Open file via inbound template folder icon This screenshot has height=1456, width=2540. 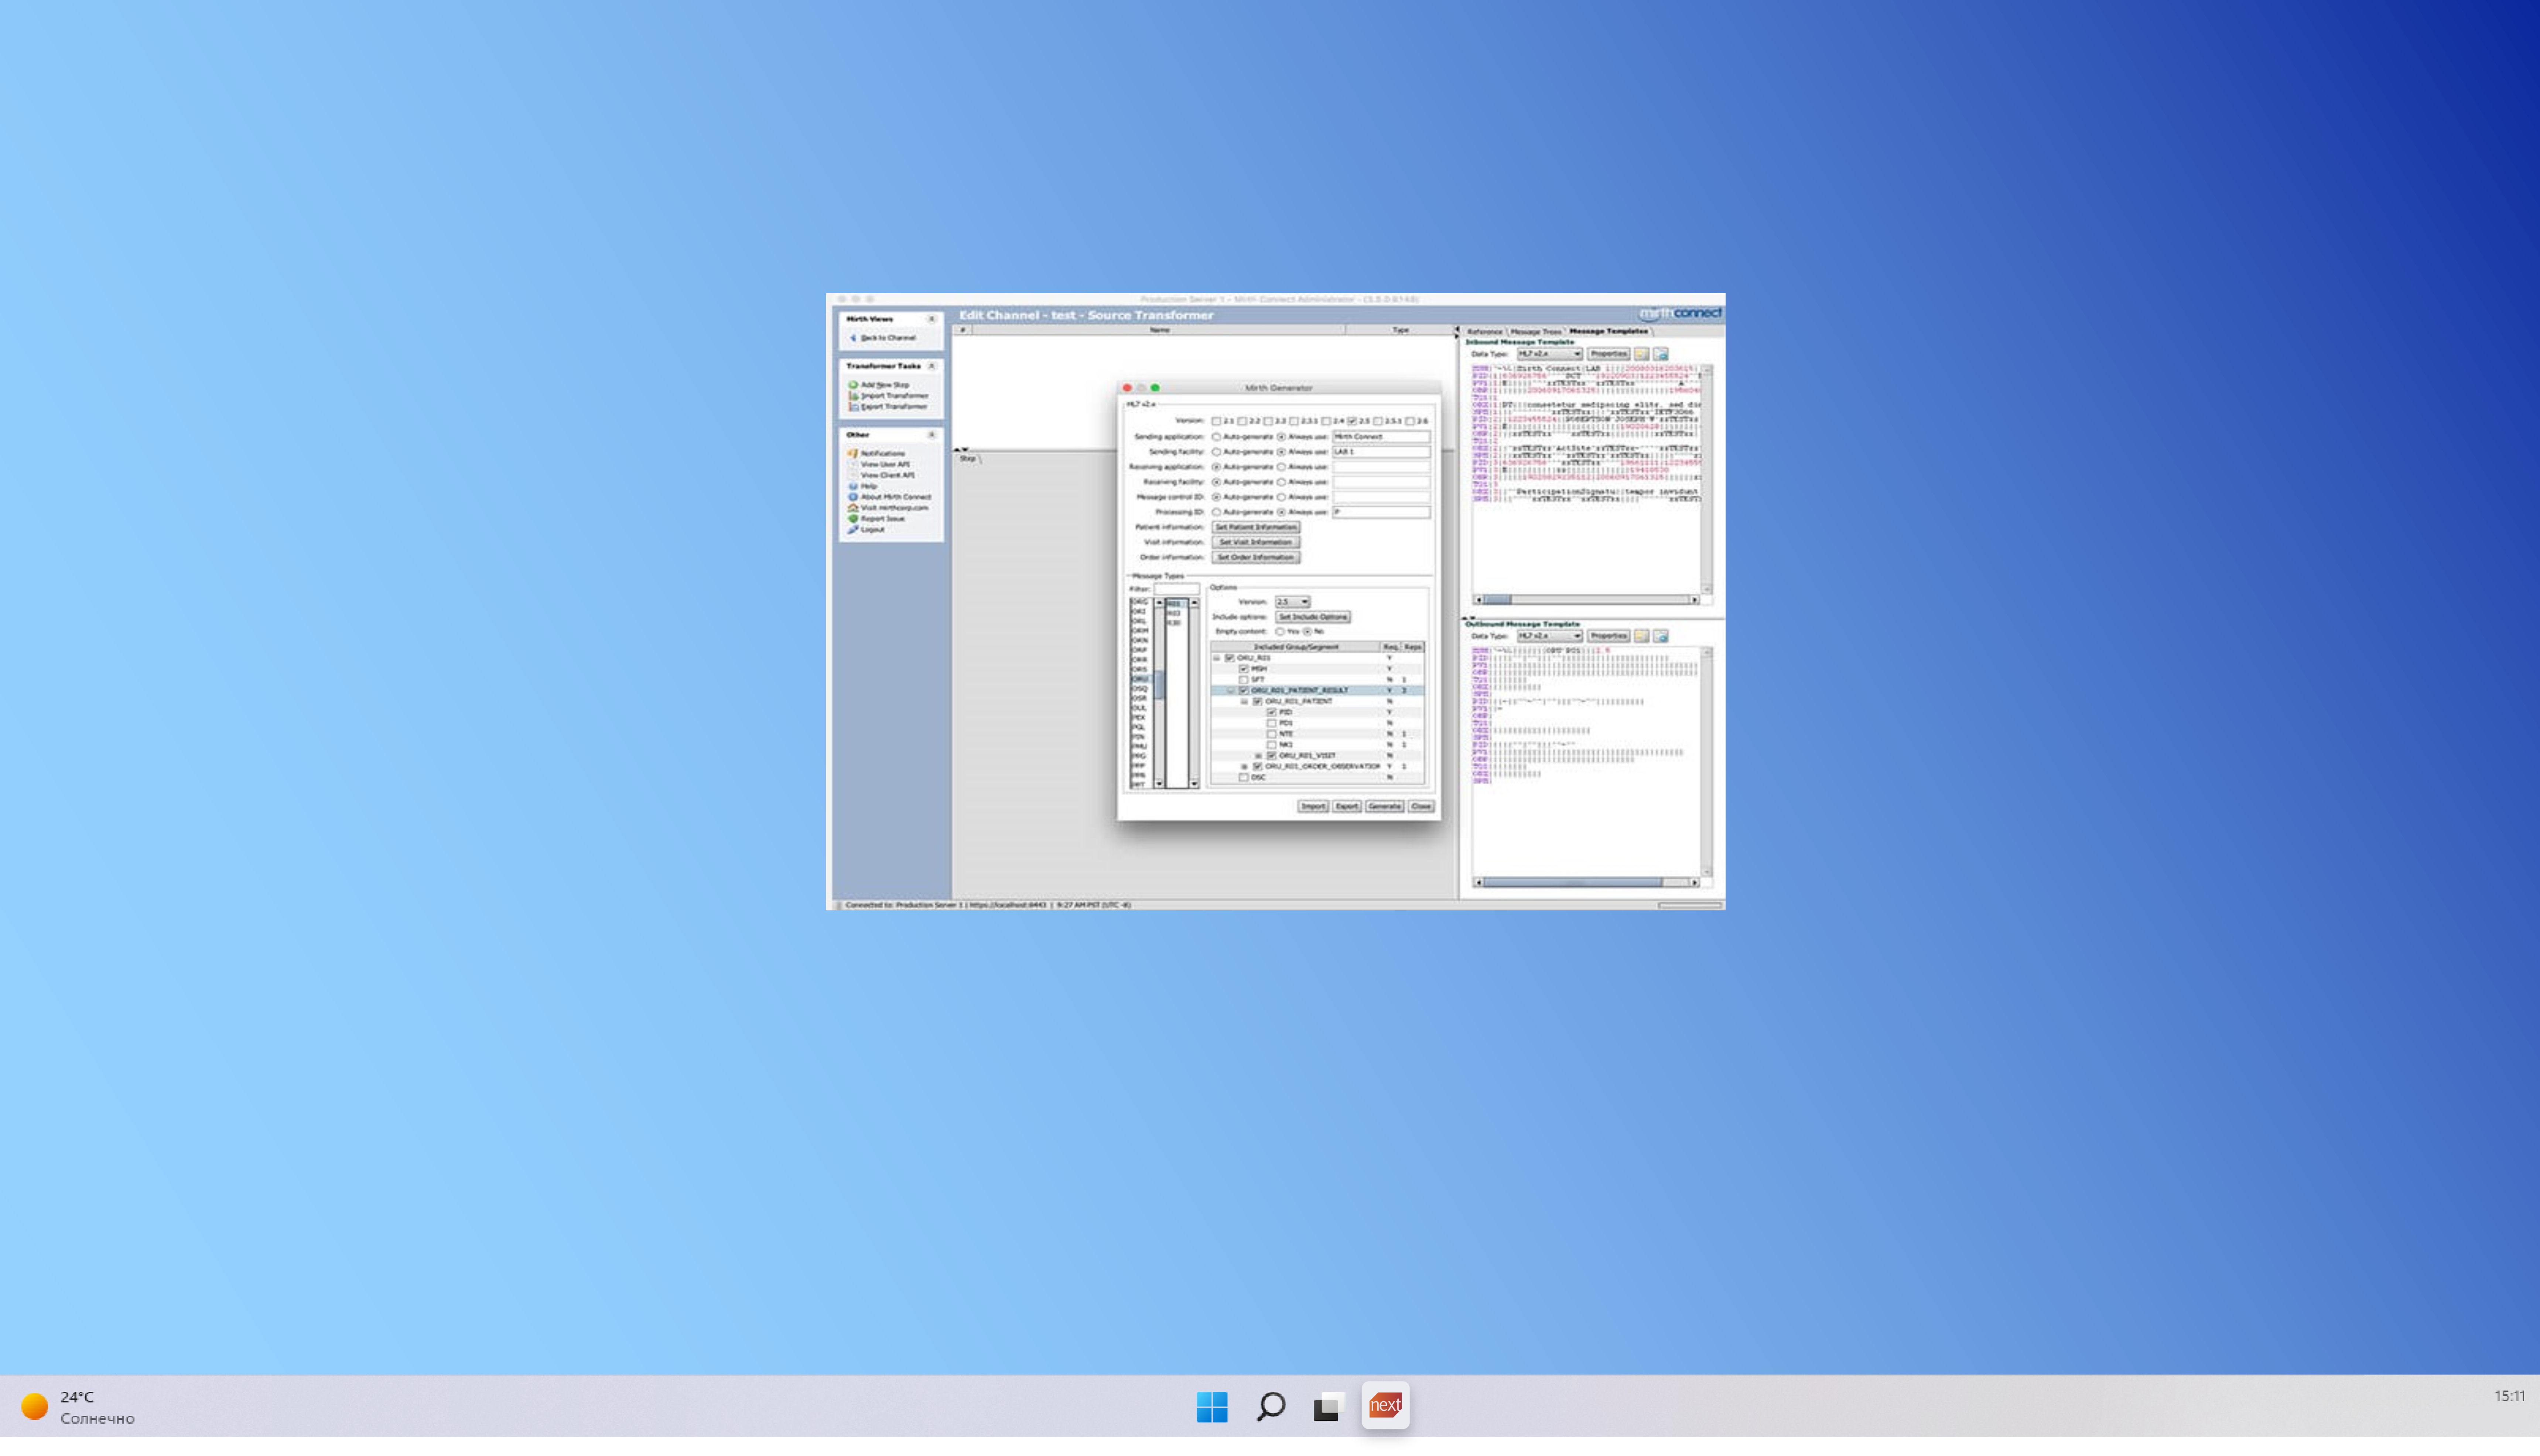click(x=1642, y=354)
